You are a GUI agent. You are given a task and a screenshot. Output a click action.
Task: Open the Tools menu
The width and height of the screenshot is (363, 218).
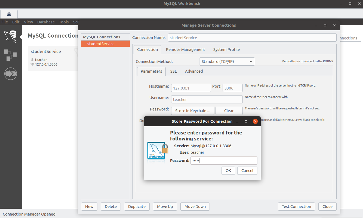tap(64, 22)
